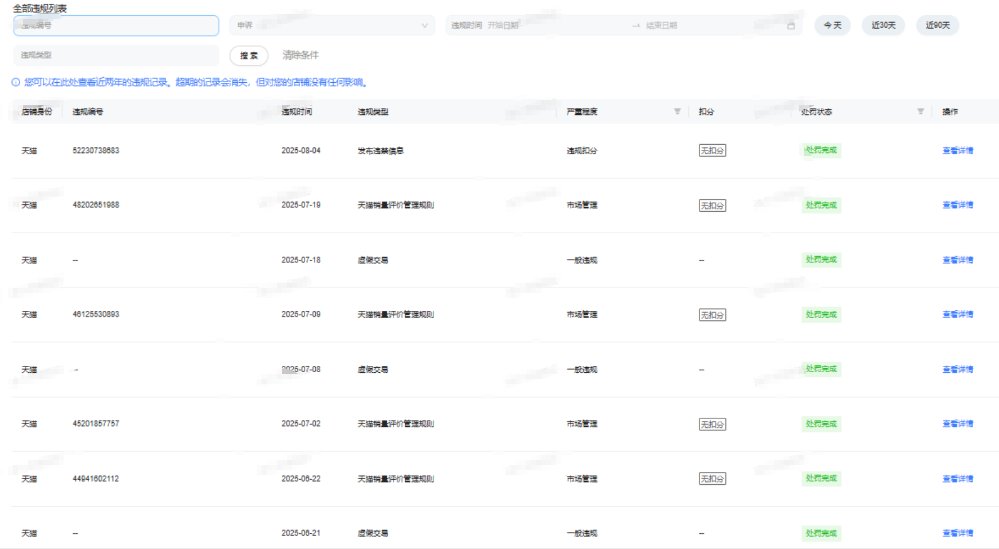This screenshot has height=549, width=999.
Task: Filter by 今天 quick date button
Action: [x=832, y=25]
